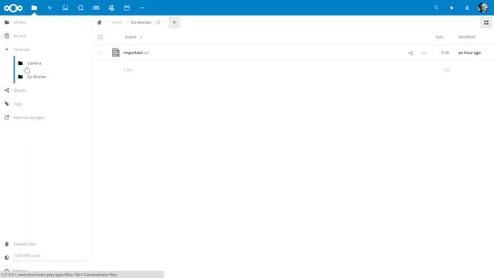The image size is (494, 278).
Task: Open the contacts menu in header
Action: point(467,8)
